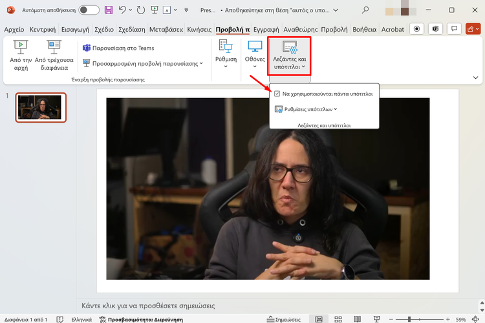The height and width of the screenshot is (323, 485).
Task: Toggle the AutoSave switch (Αυτόματη αποθήκευση)
Action: pyautogui.click(x=89, y=10)
